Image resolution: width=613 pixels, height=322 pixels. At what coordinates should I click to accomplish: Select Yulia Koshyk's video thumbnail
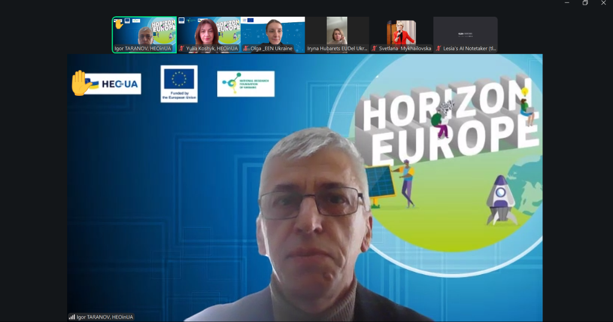click(208, 33)
